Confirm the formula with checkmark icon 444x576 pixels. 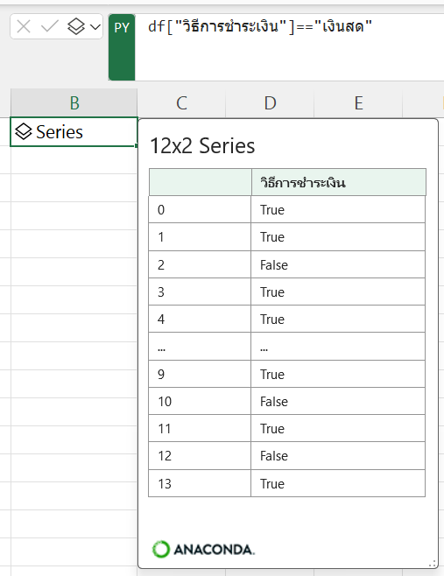coord(50,26)
